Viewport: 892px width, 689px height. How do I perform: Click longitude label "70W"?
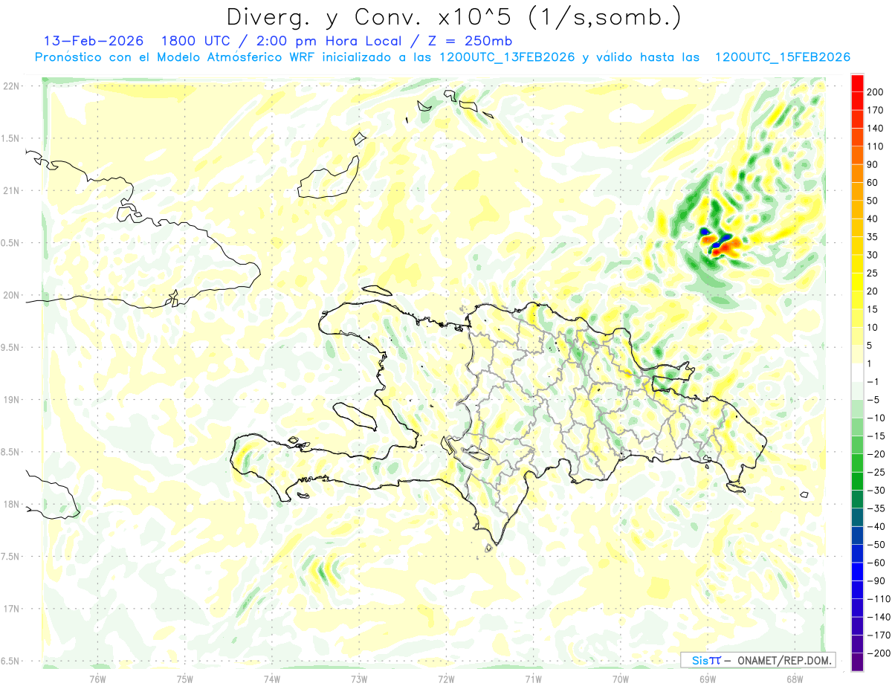click(x=620, y=679)
